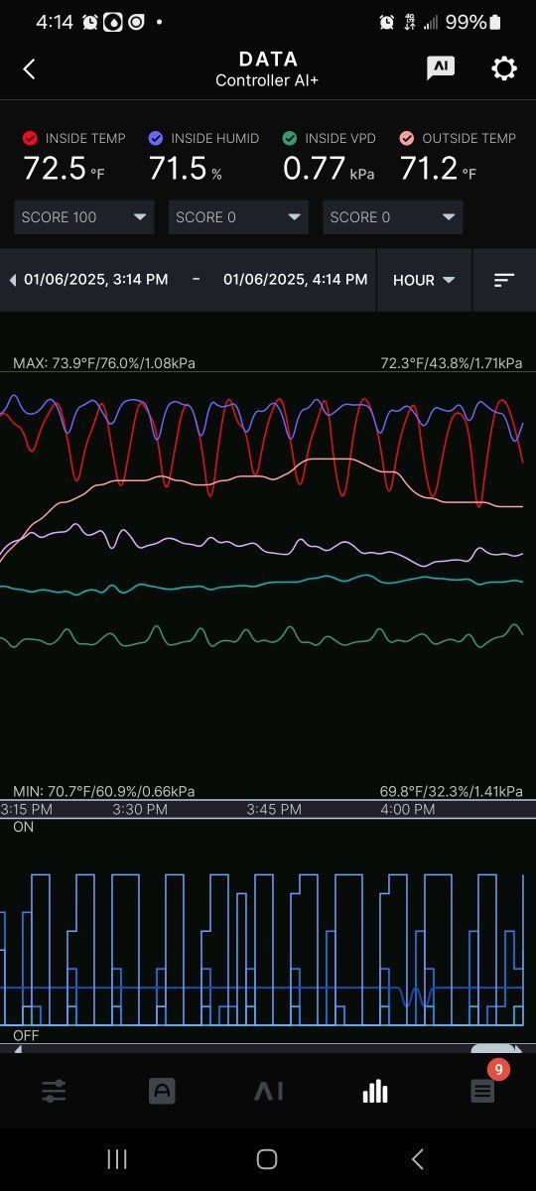
Task: Tap the 3:45 PM time axis label
Action: [274, 810]
